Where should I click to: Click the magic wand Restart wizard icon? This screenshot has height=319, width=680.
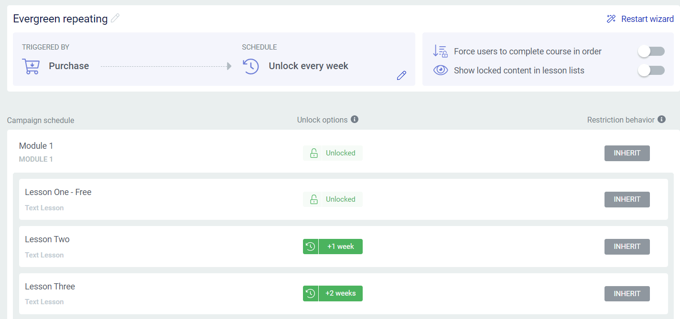[611, 19]
